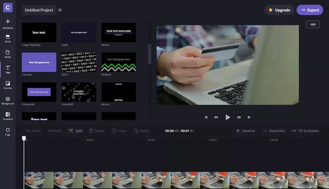Screen dimensions: 329x189
Task: Click the template panel scrollbar
Action: tap(150, 54)
